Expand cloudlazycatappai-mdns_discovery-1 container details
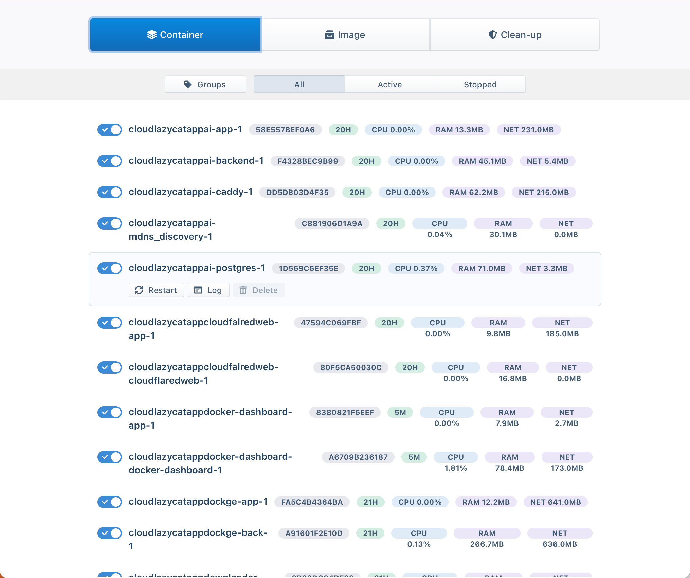The image size is (690, 578). pyautogui.click(x=345, y=230)
